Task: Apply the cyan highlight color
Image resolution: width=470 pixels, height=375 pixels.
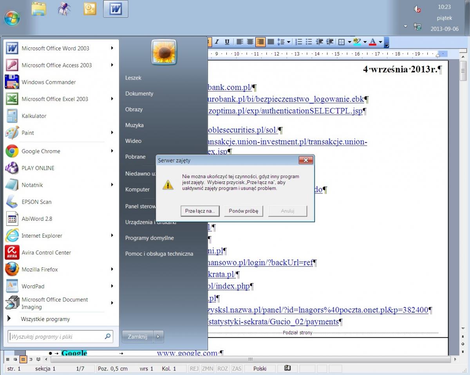Action: coord(357,41)
